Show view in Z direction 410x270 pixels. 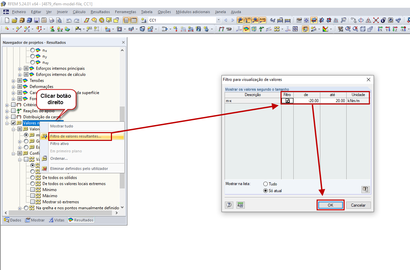395,29
